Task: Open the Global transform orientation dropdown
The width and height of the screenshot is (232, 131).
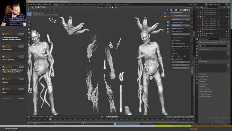Action: coord(101,7)
